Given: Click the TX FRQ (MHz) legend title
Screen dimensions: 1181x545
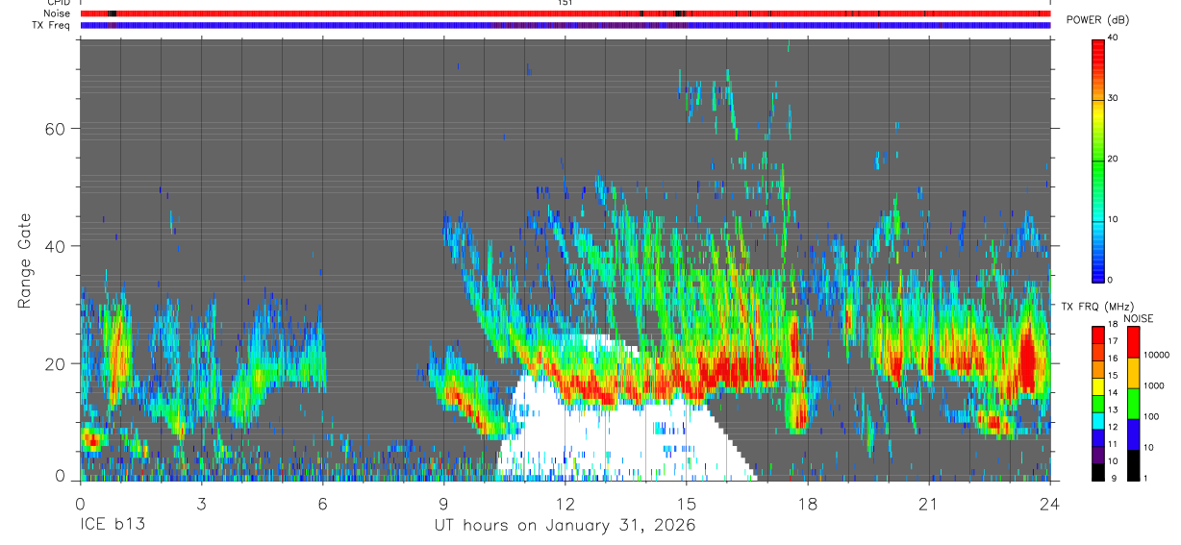Looking at the screenshot, I should (x=1096, y=307).
